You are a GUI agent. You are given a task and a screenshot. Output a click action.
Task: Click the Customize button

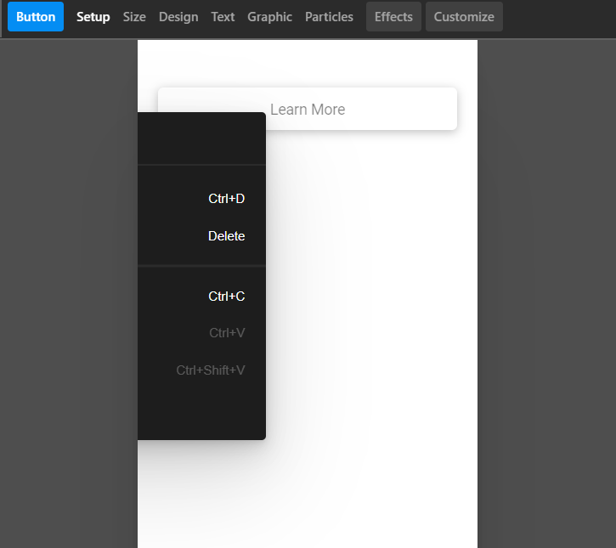(x=464, y=17)
